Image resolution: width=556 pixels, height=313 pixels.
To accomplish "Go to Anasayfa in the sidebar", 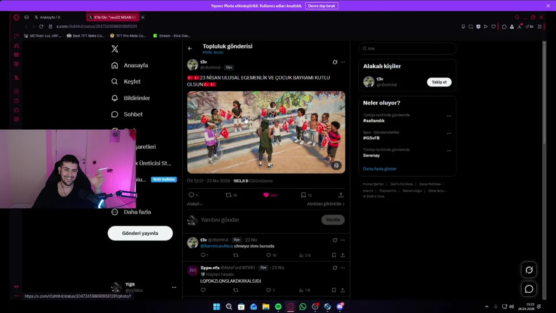I will [x=130, y=65].
